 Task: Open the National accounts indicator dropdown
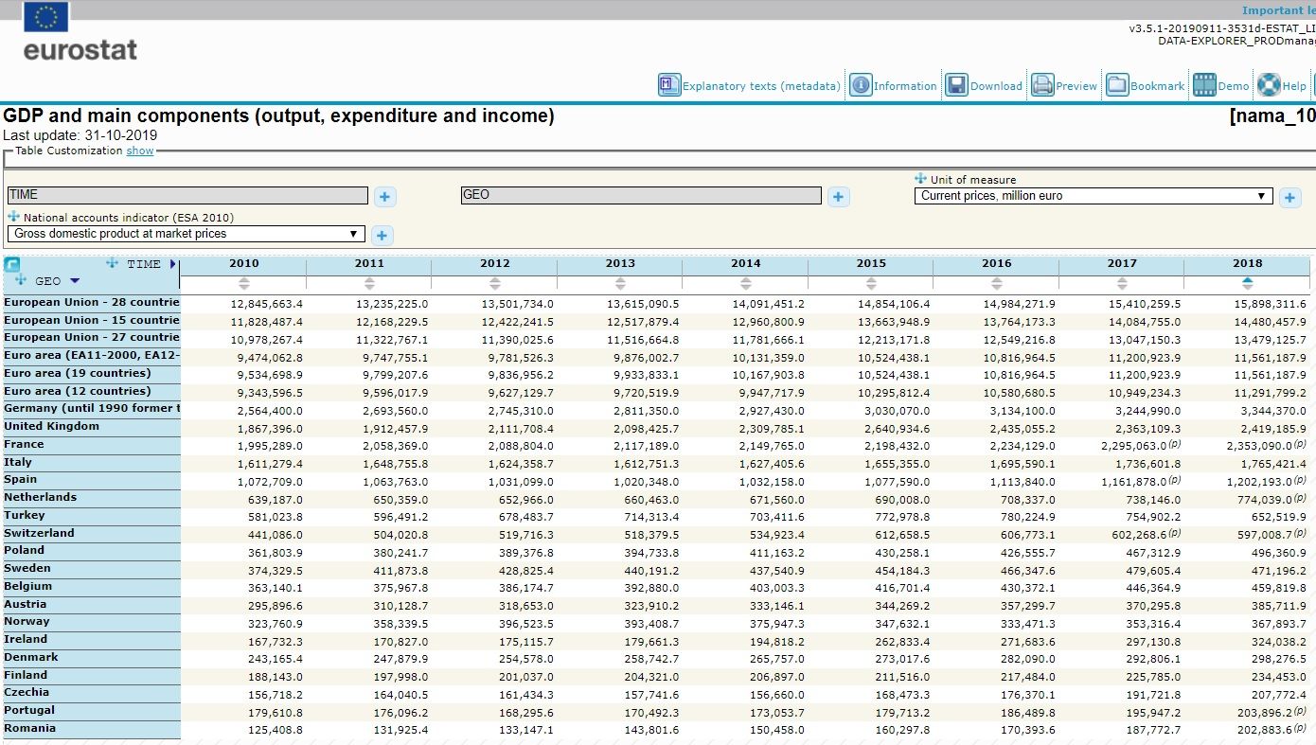(186, 234)
